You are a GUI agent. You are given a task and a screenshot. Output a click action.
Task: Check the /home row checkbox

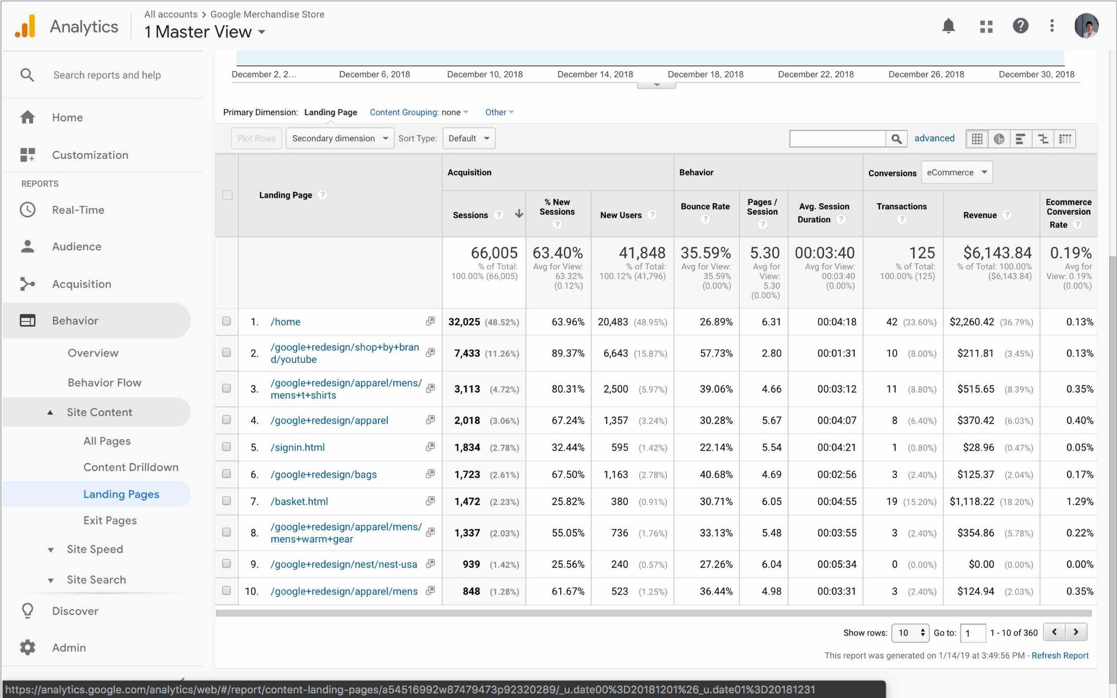[x=226, y=321]
